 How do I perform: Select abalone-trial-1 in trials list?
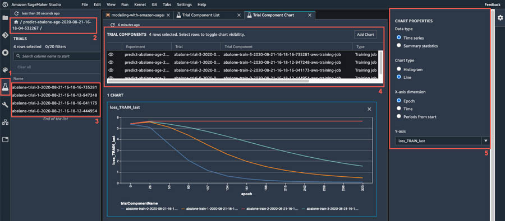[55, 96]
